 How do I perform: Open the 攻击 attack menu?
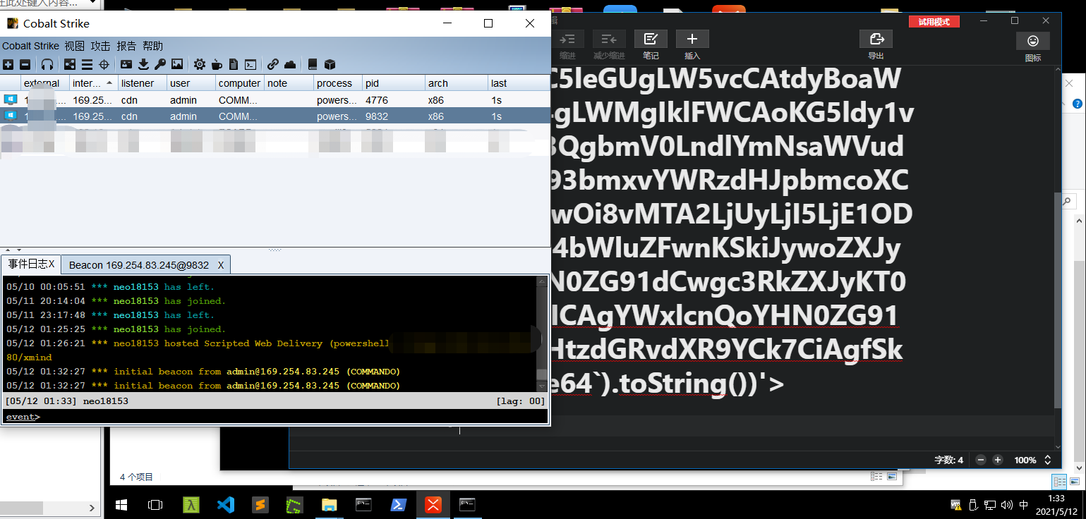point(100,46)
